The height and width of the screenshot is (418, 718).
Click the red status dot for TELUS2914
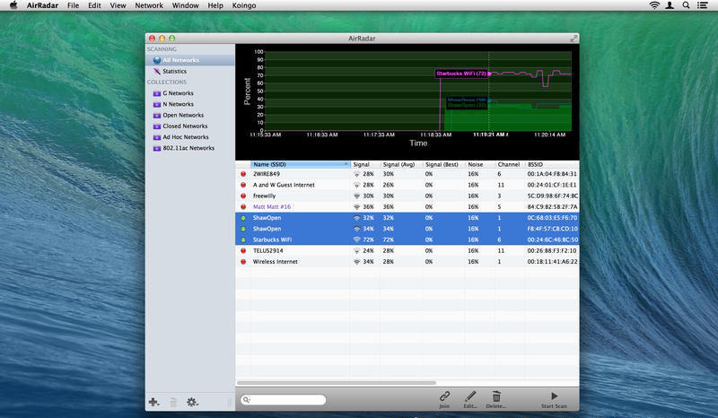pyautogui.click(x=242, y=251)
